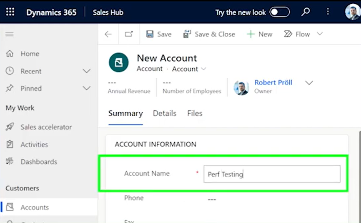Click the Save & Close icon

(x=187, y=34)
